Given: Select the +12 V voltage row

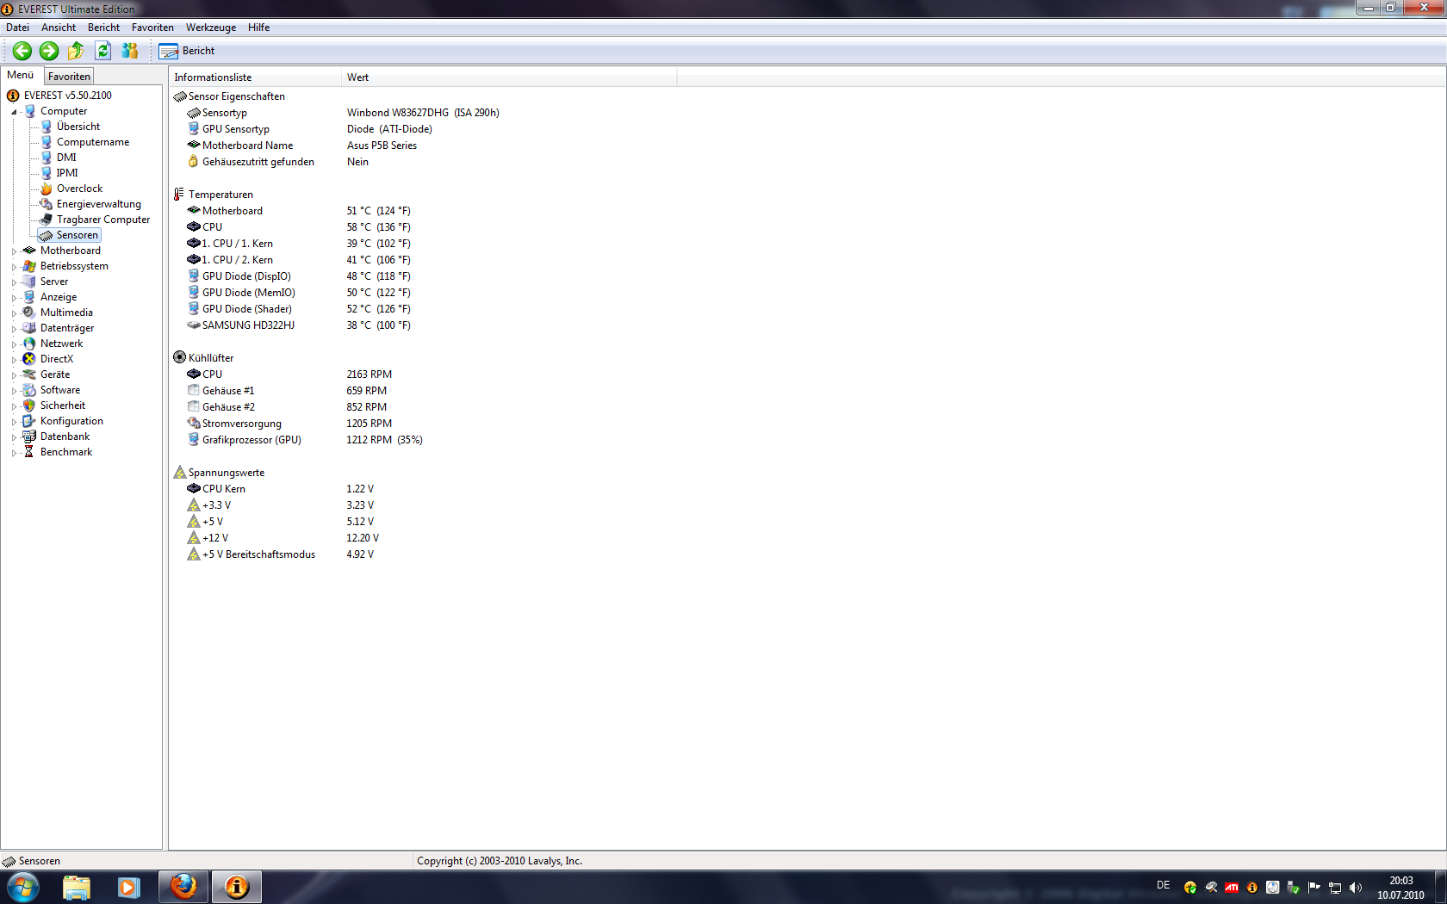Looking at the screenshot, I should 284,538.
